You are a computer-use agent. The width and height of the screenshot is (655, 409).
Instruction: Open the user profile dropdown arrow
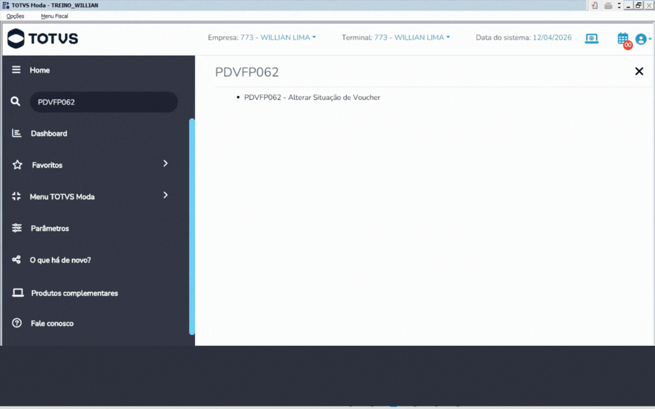[x=650, y=39]
